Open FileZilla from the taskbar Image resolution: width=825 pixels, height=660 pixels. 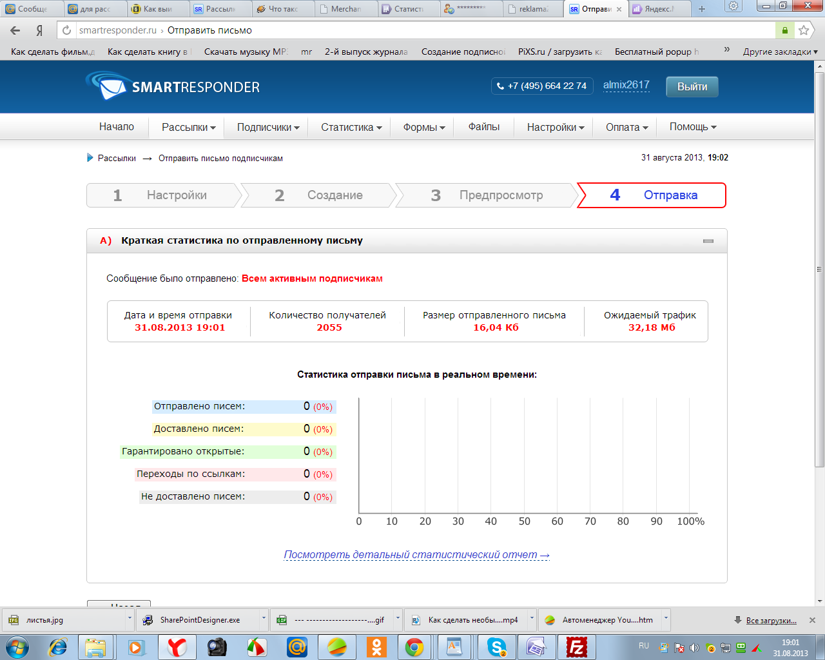576,647
